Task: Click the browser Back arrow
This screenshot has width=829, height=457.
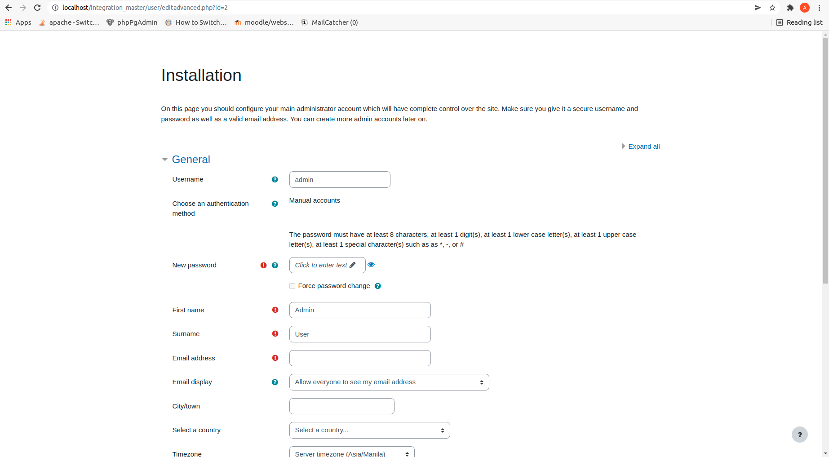Action: pos(9,8)
